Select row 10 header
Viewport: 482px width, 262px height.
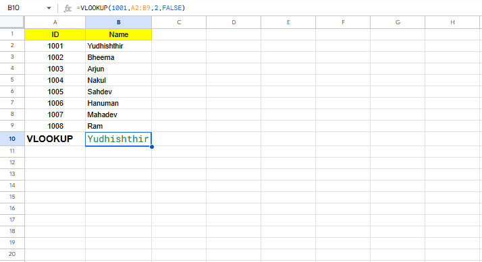tap(12, 139)
